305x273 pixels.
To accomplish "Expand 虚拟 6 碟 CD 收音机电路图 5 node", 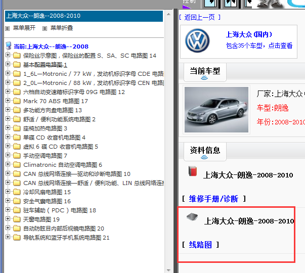I will click(x=8, y=146).
